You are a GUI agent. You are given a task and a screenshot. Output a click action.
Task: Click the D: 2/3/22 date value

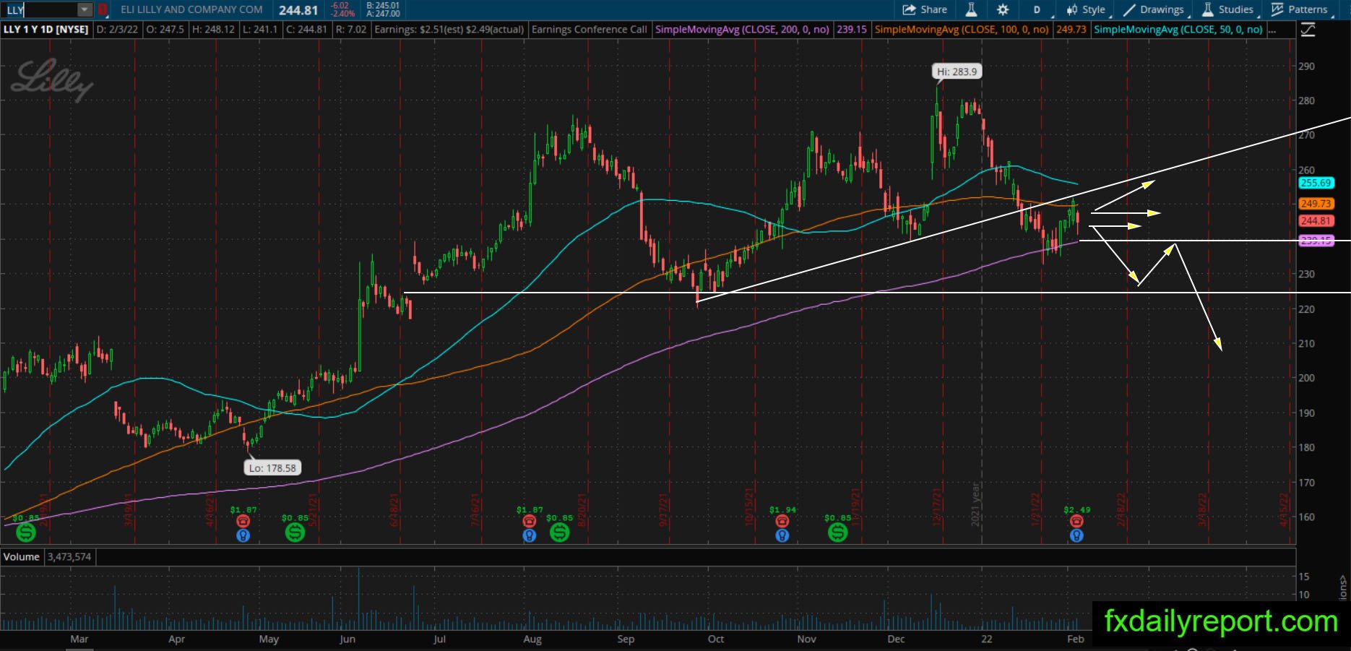pos(117,30)
